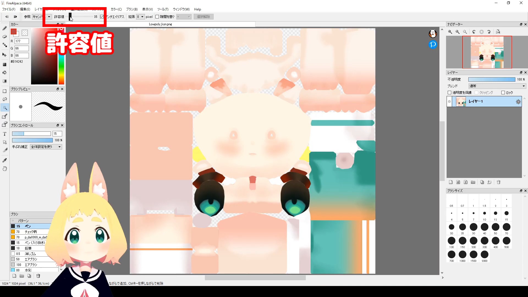This screenshot has width=528, height=297.
Task: Select the Gradient tool
Action: (x=5, y=81)
